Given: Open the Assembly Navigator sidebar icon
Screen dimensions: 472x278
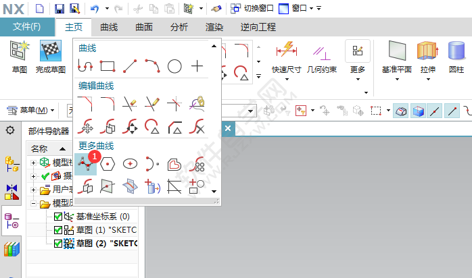Looking at the screenshot, I should (x=11, y=164).
